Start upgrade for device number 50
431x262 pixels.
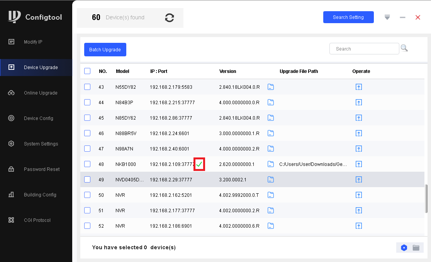coord(358,195)
